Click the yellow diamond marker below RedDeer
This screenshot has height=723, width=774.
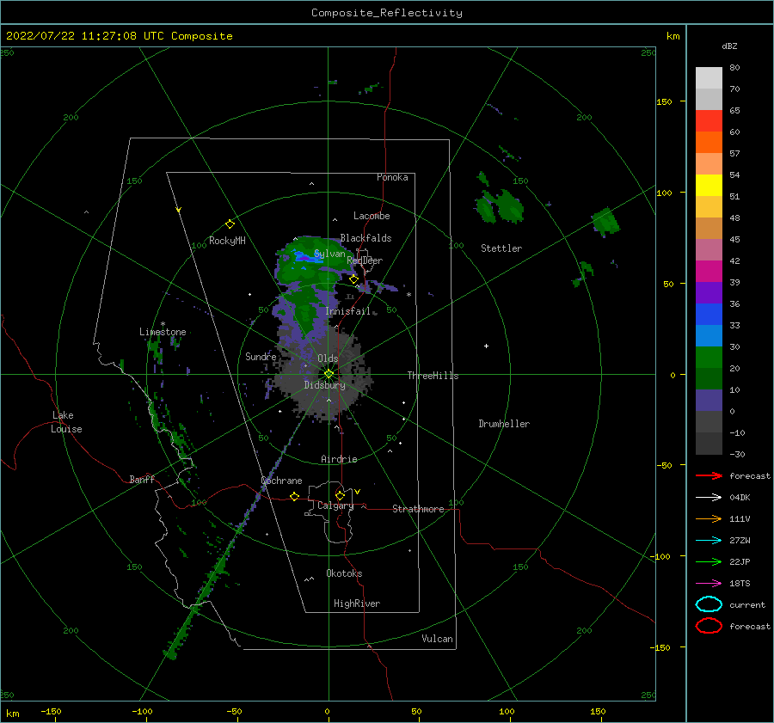[354, 279]
